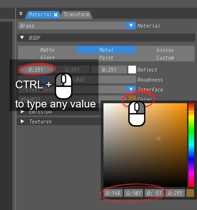Open the Interface dropdown arrow
The height and width of the screenshot is (210, 197).
coord(131,89)
